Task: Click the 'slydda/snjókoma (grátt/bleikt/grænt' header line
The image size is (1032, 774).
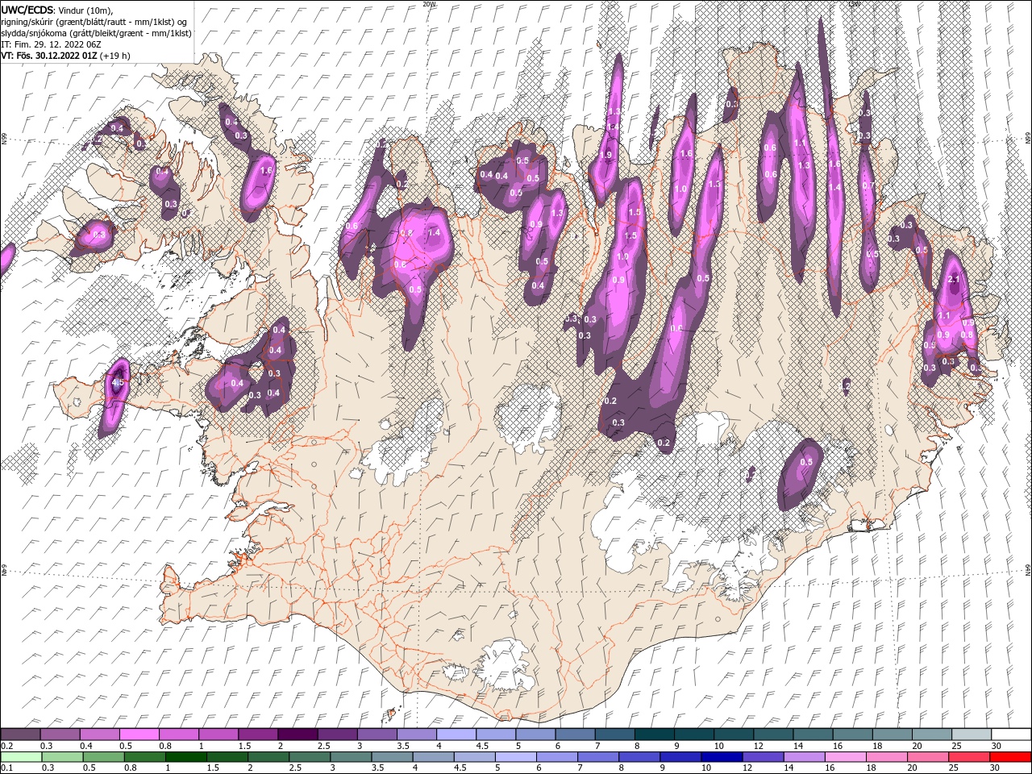Action: 97,33
